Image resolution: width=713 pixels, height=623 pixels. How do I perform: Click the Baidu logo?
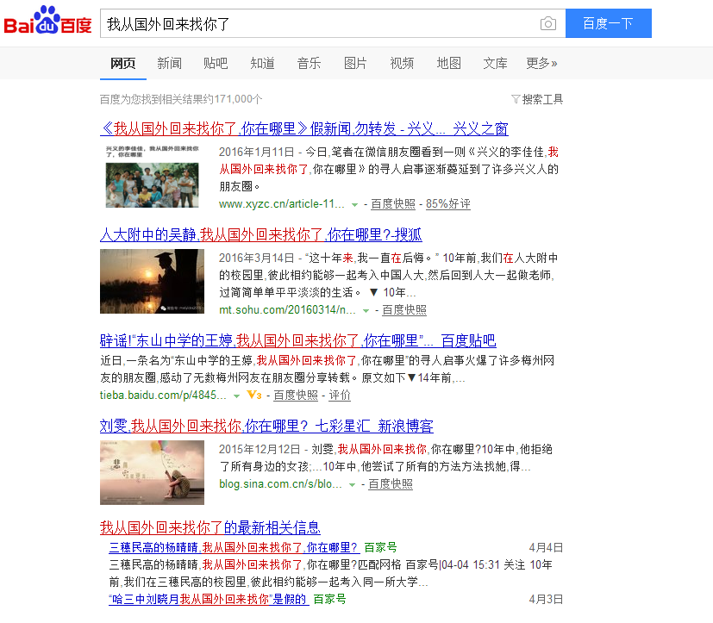[47, 22]
